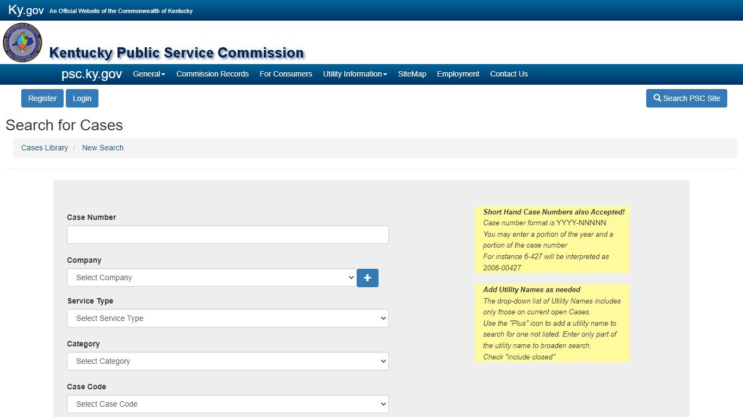Image resolution: width=743 pixels, height=417 pixels.
Task: Expand the Select Service Type dropdown
Action: pyautogui.click(x=228, y=318)
